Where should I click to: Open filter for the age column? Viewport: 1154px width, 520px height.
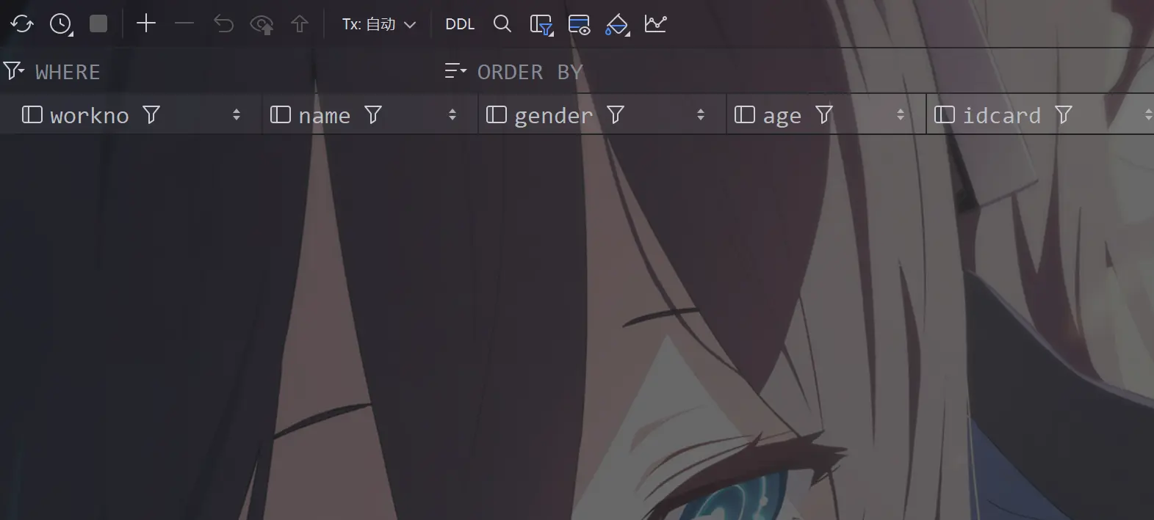pos(824,114)
